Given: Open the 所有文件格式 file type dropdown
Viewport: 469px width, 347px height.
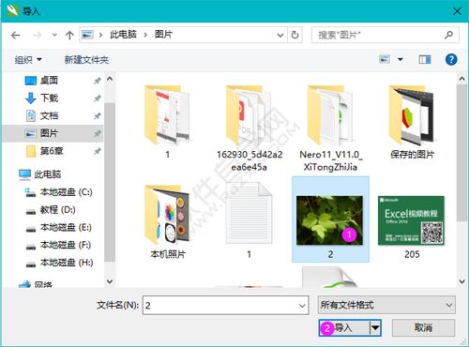Looking at the screenshot, I should [386, 305].
